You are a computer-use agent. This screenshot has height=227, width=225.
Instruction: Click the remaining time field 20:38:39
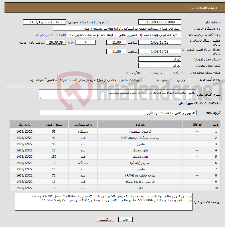[x=56, y=42]
